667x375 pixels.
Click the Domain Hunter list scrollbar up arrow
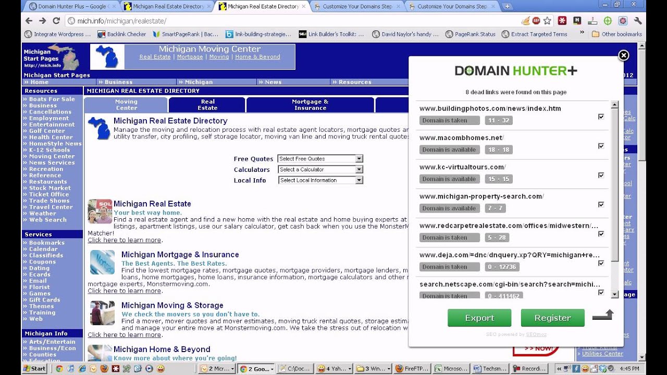(614, 105)
